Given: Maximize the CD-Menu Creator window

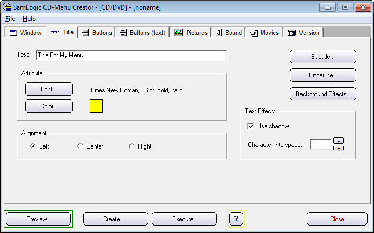Looking at the screenshot, I should coord(345,7).
